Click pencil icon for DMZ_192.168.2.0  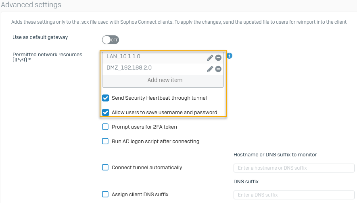[x=210, y=69]
